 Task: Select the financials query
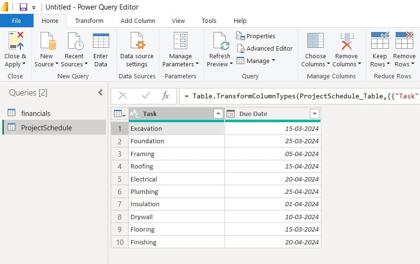pyautogui.click(x=55, y=113)
